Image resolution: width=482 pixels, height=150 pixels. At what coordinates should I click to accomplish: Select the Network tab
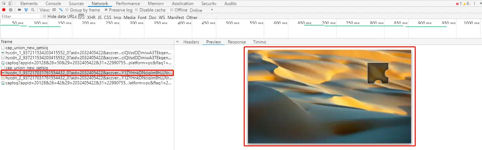coord(100,3)
